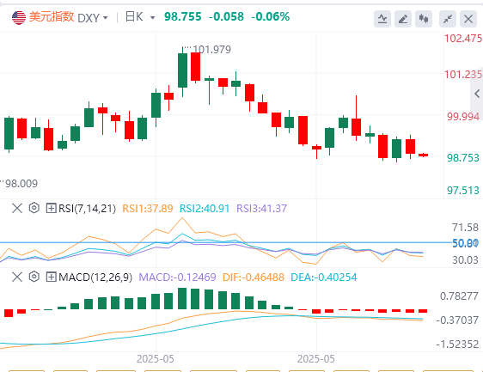Expand the MACD panel plus icon
Screen dimensions: 483x372
tap(51, 277)
